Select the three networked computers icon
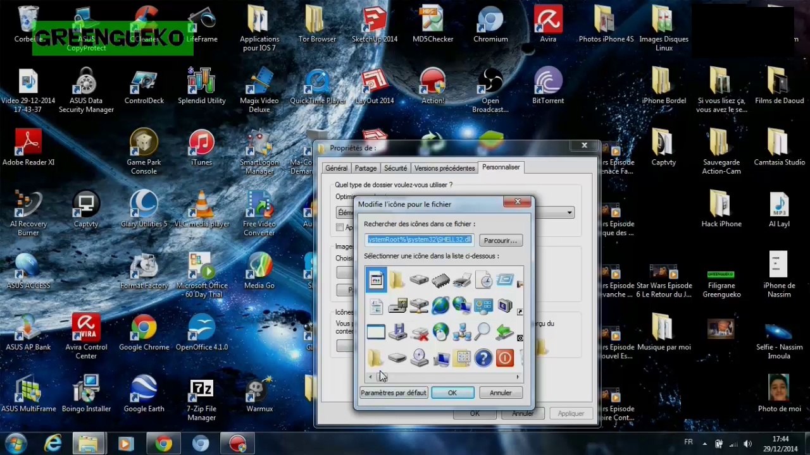This screenshot has width=810, height=455. tap(462, 332)
